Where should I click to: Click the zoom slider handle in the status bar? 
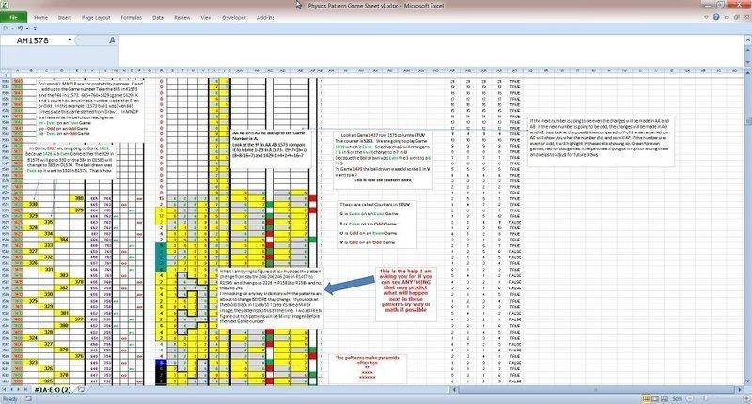pyautogui.click(x=705, y=398)
